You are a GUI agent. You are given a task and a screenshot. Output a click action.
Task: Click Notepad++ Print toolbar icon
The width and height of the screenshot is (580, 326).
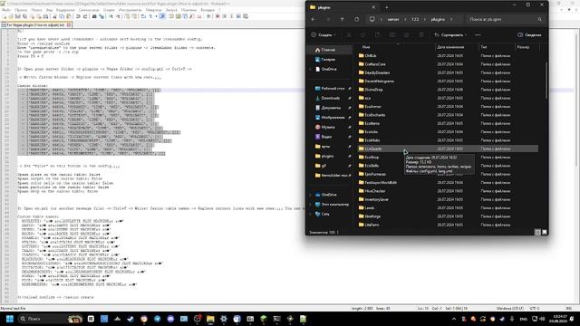click(46, 16)
